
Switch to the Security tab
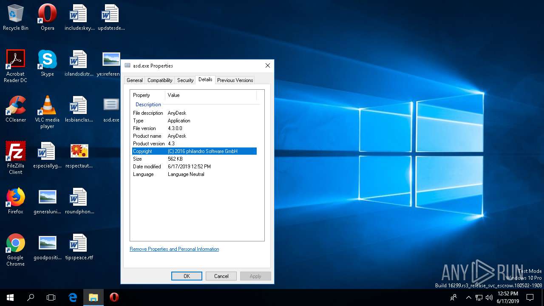click(185, 80)
